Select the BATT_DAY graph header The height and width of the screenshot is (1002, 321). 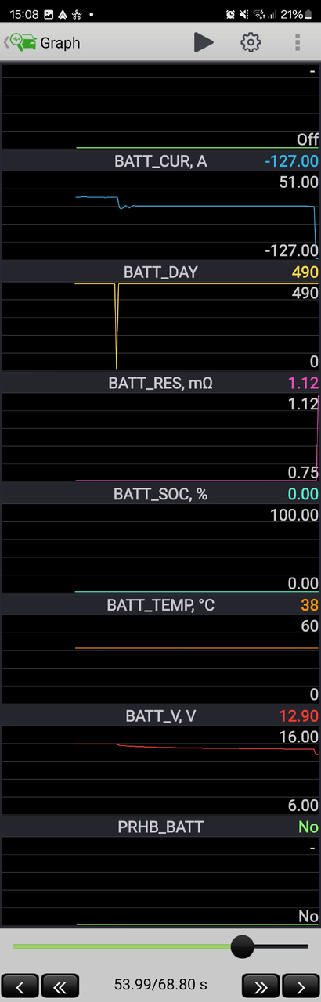[160, 272]
